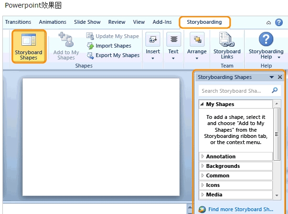Click the help question mark by the tabs

(x=279, y=22)
